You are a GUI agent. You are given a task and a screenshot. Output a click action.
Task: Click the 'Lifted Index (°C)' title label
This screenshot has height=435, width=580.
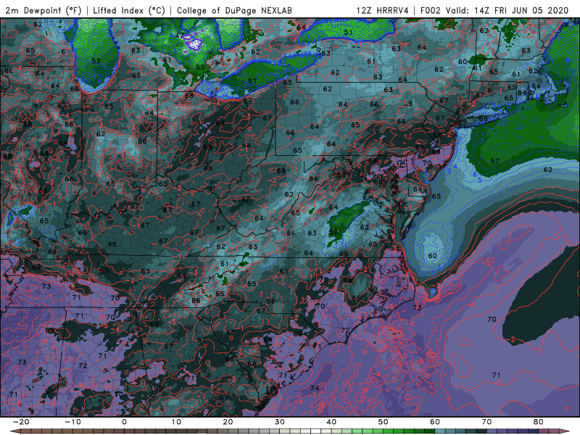129,10
